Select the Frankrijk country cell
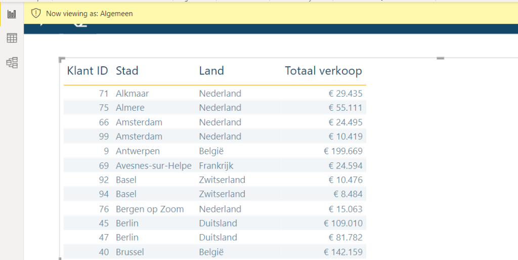Screen dimensions: 518x260 point(216,165)
